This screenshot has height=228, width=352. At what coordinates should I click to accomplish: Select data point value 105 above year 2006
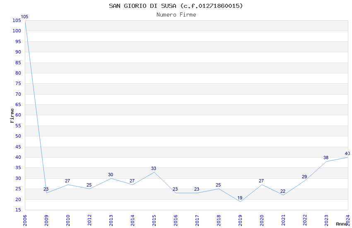(x=24, y=17)
